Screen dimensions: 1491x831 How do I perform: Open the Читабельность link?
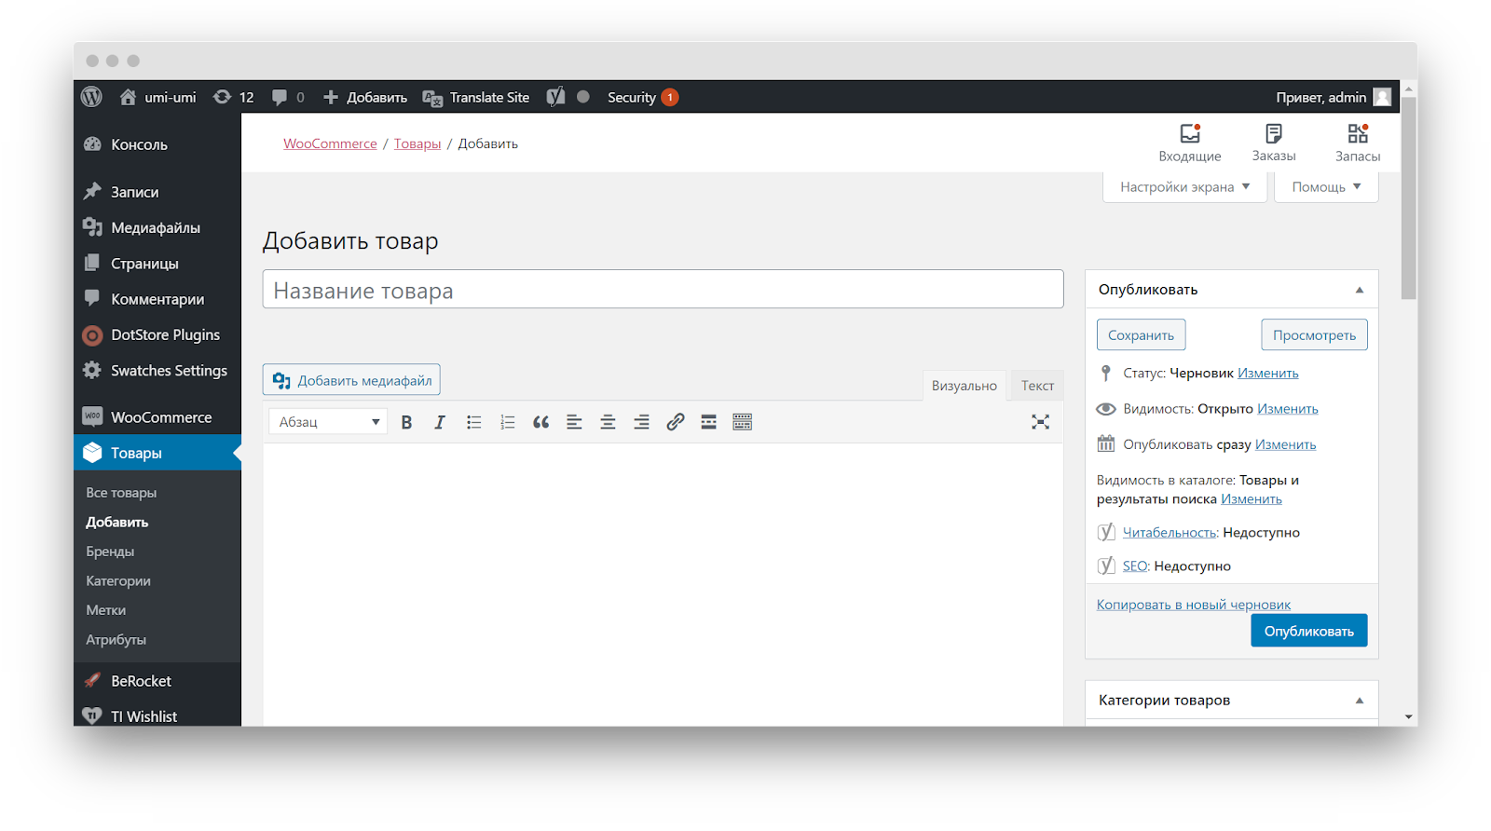1170,533
